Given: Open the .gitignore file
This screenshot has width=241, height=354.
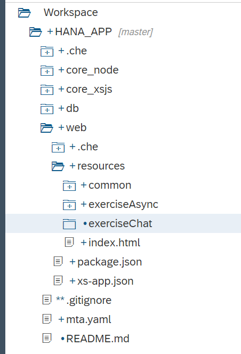Looking at the screenshot, I should click(89, 300).
